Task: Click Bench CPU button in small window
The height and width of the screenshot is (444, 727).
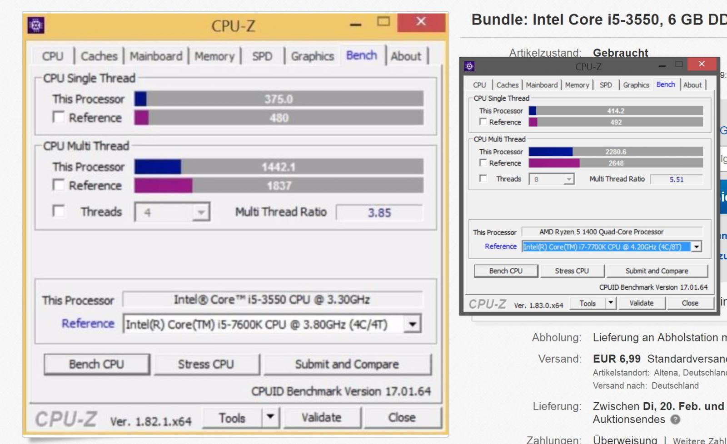Action: click(x=506, y=271)
